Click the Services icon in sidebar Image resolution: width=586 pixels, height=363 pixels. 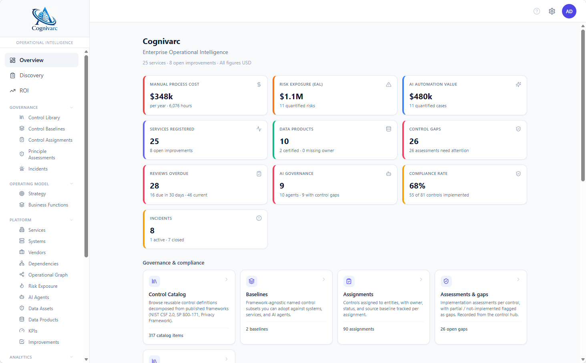pos(22,230)
